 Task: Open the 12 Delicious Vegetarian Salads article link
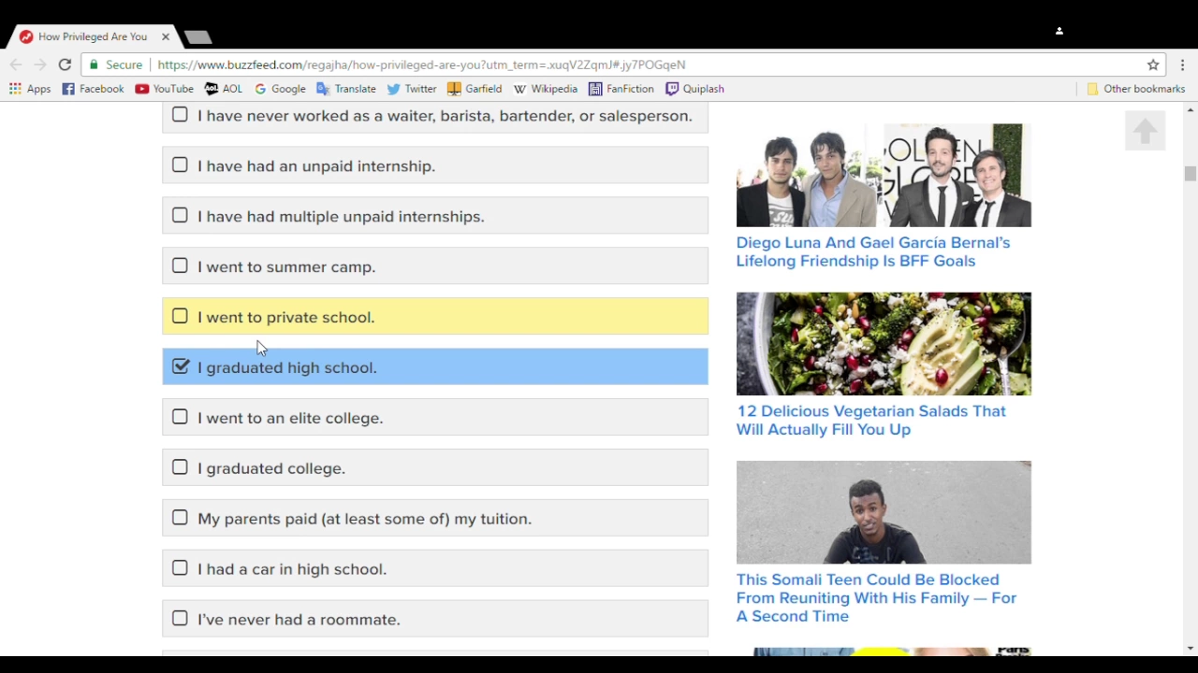pos(871,421)
